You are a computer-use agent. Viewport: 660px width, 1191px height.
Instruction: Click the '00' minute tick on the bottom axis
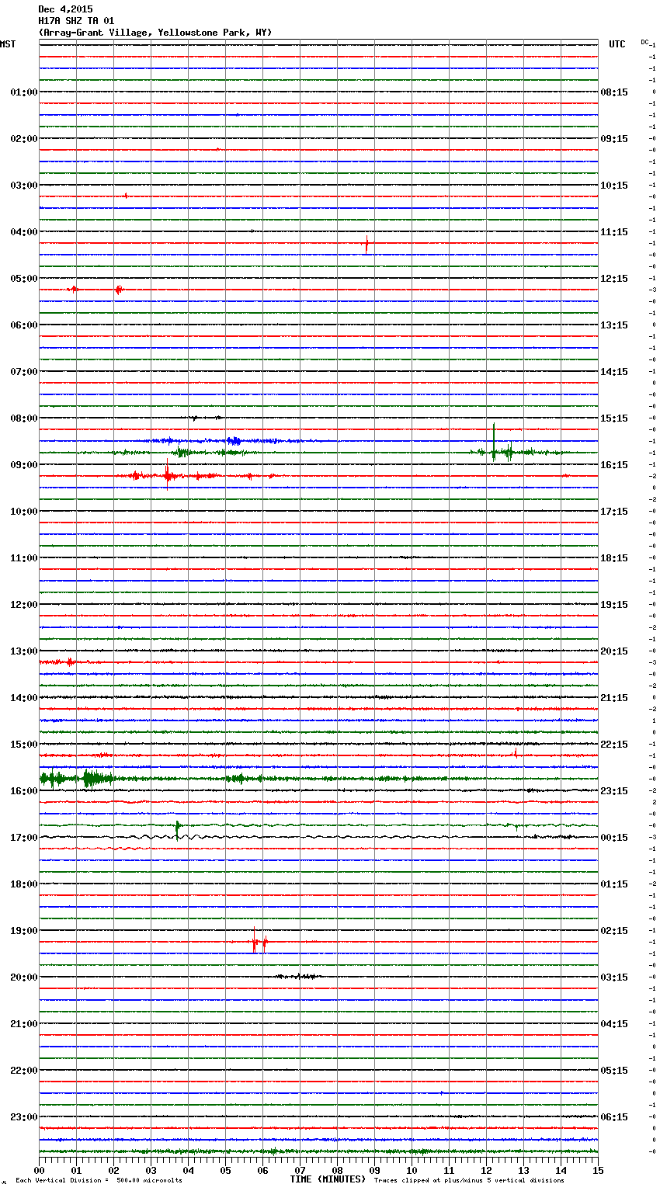point(40,1170)
